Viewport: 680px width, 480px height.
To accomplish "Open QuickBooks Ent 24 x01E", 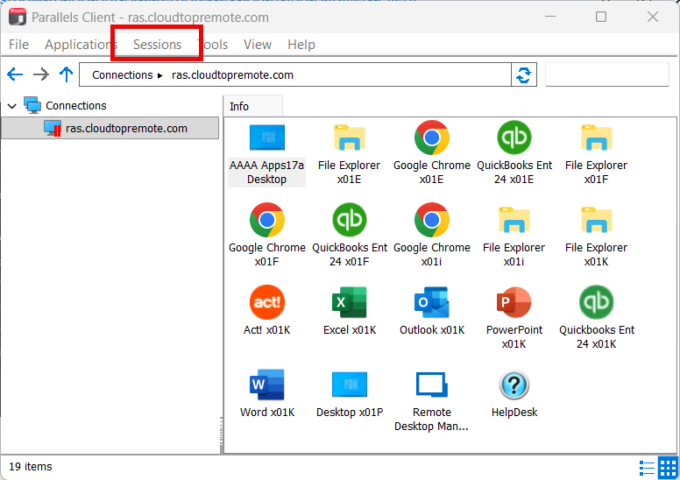I will (x=514, y=138).
